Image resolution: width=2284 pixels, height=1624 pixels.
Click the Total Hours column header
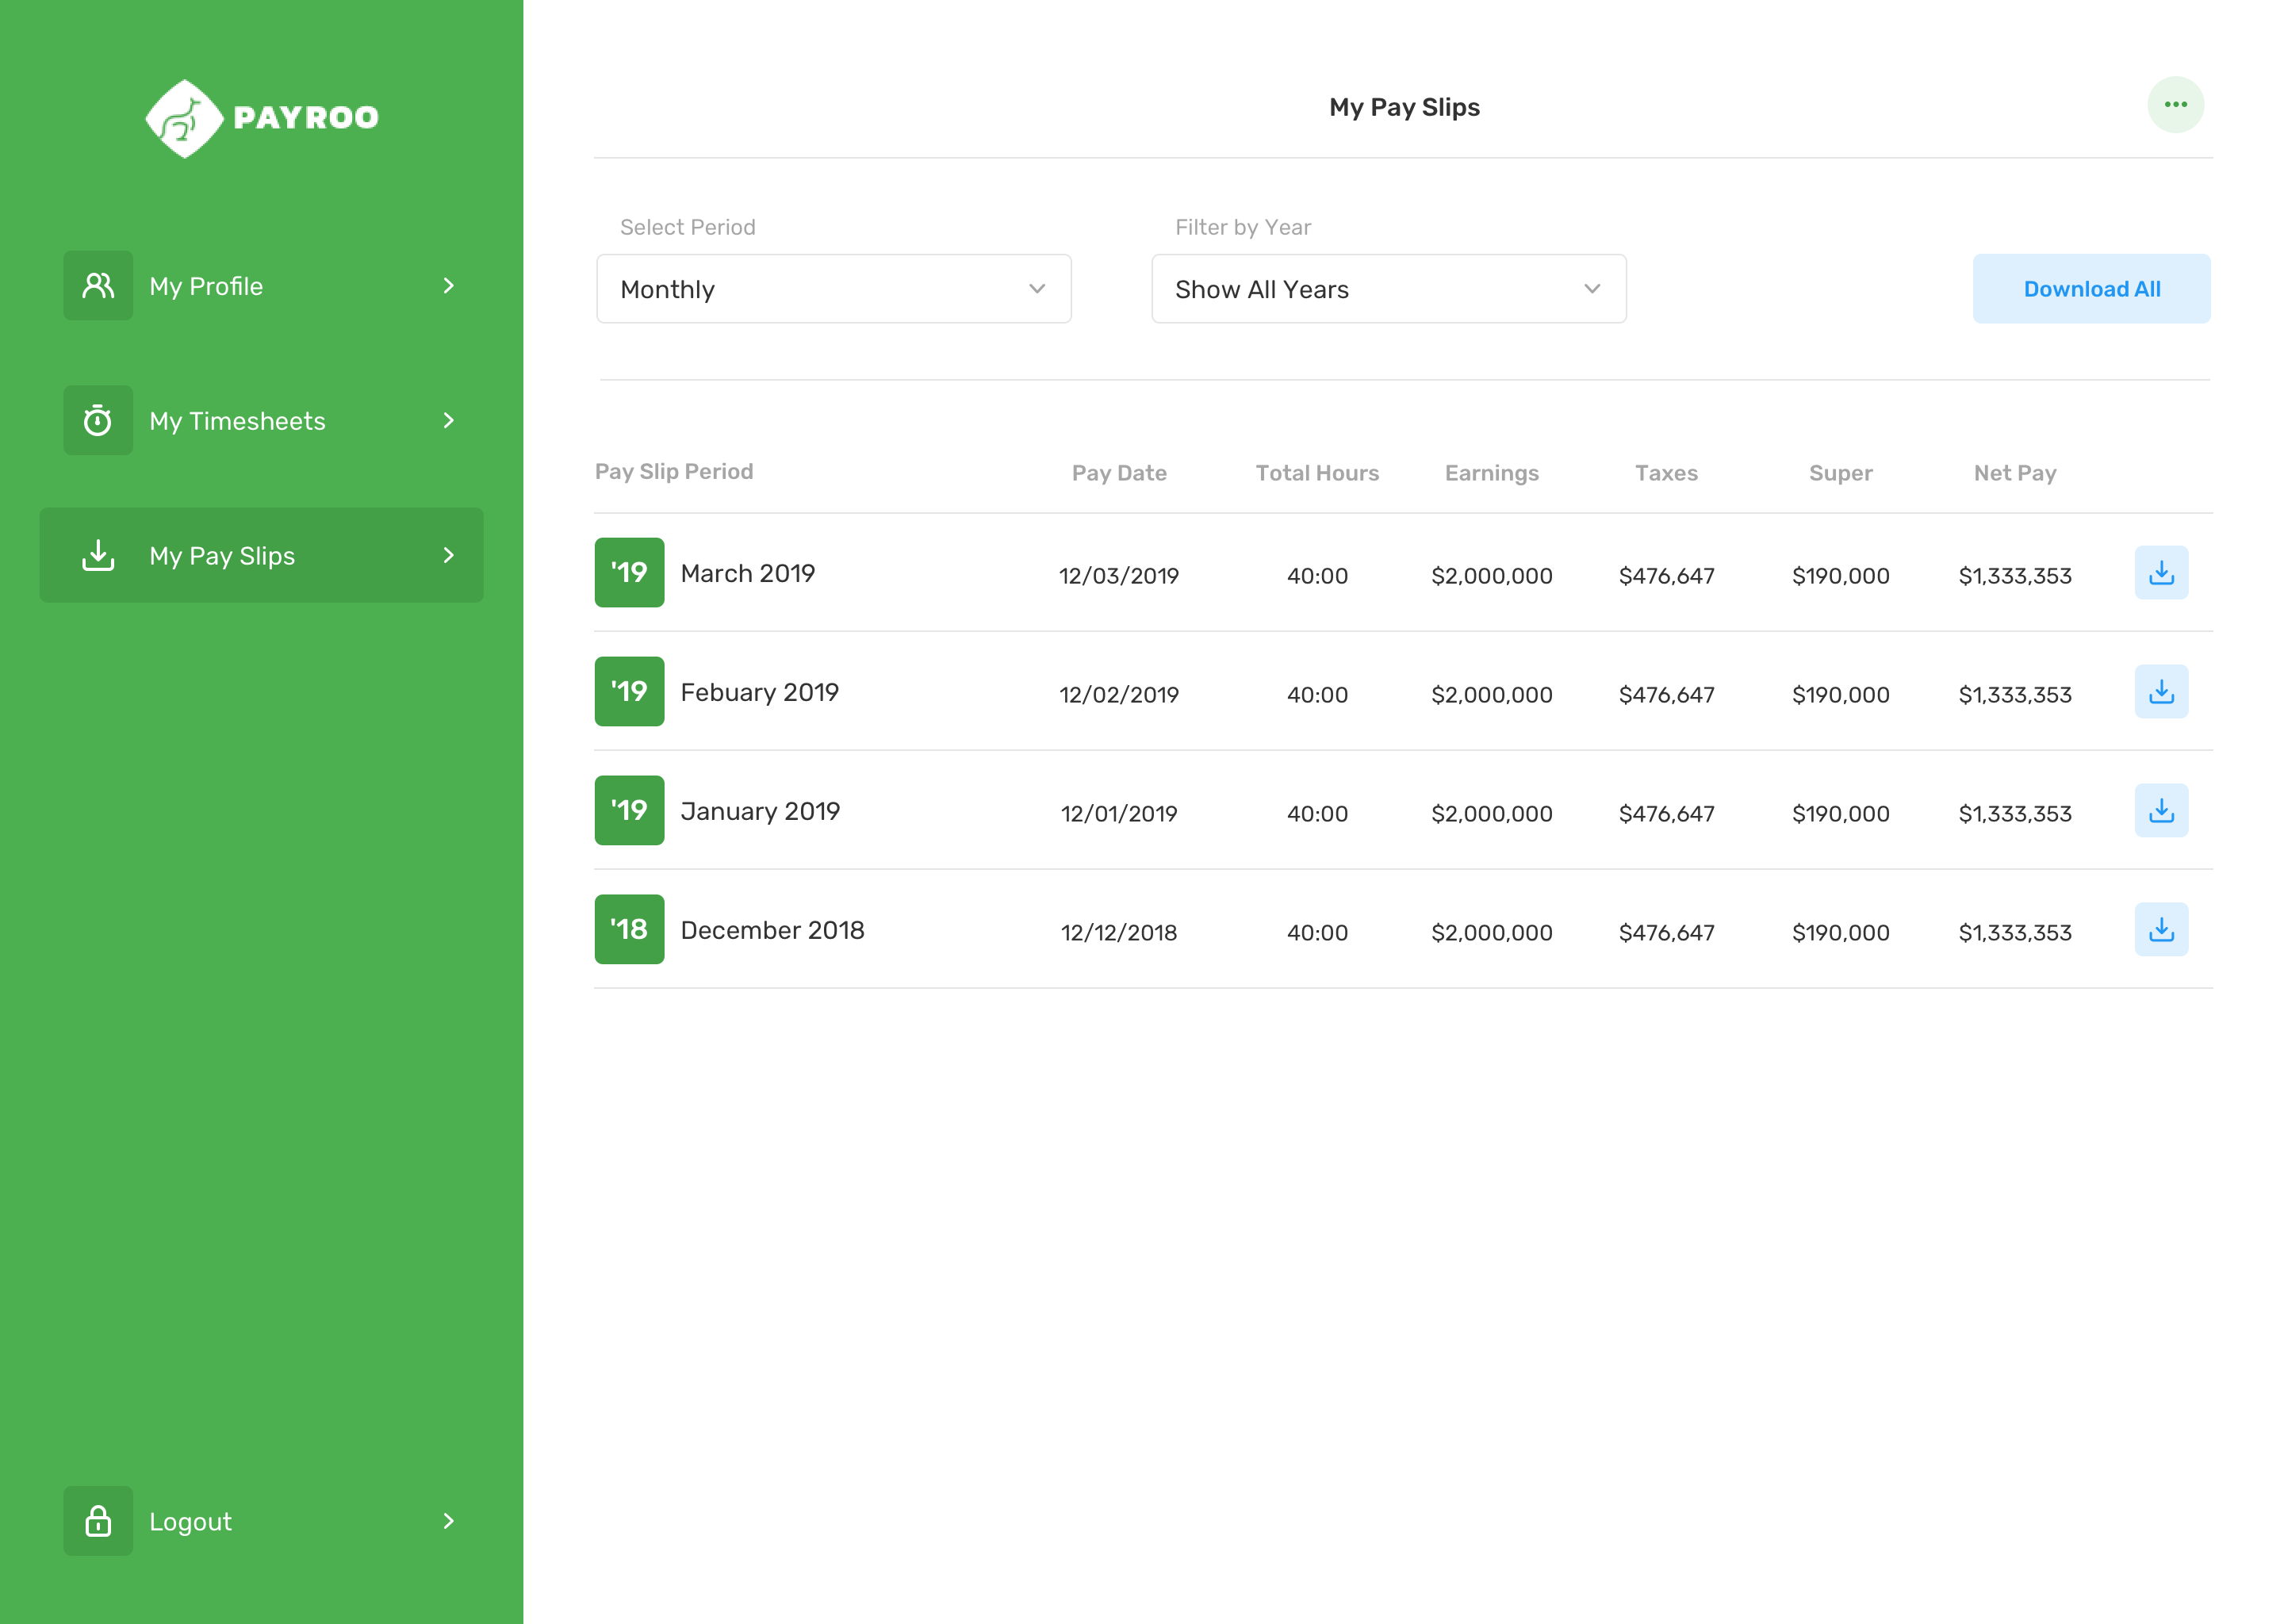(1317, 473)
